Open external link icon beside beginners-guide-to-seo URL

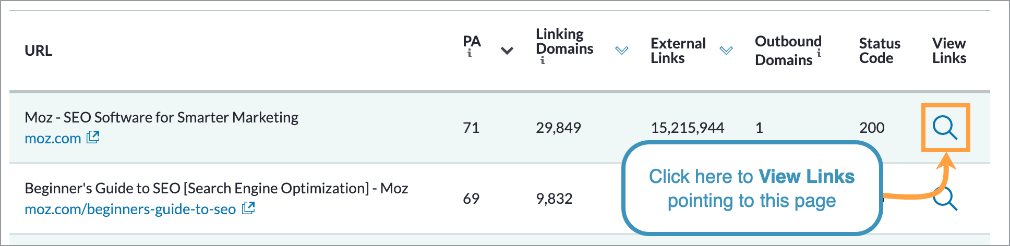point(248,208)
